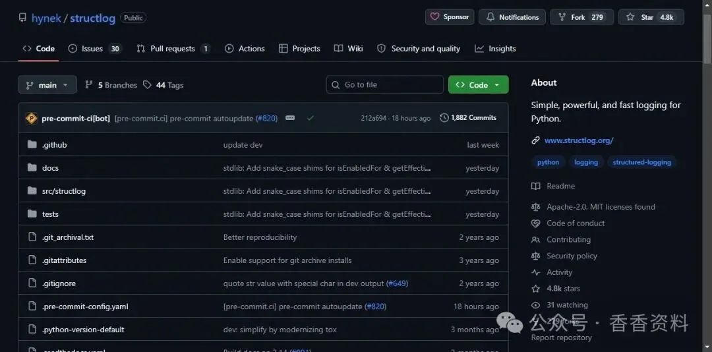Open the docs folder
This screenshot has width=712, height=352.
click(x=50, y=168)
